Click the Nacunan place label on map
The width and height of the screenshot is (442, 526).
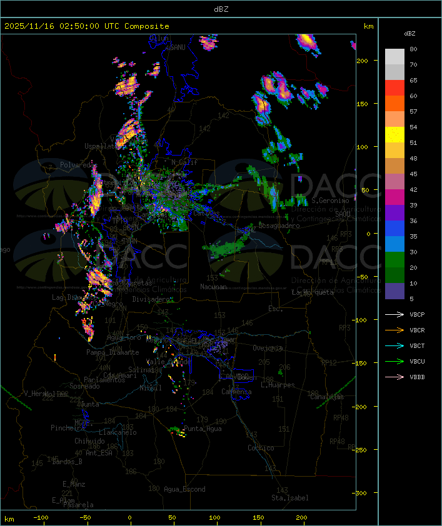pyautogui.click(x=213, y=287)
